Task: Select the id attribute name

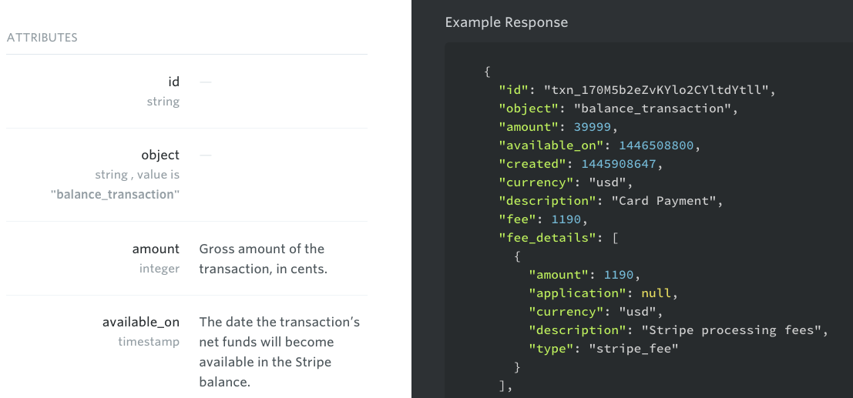Action: click(x=173, y=82)
